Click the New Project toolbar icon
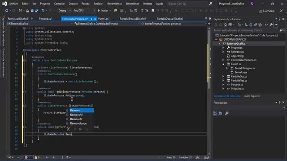 (20, 11)
